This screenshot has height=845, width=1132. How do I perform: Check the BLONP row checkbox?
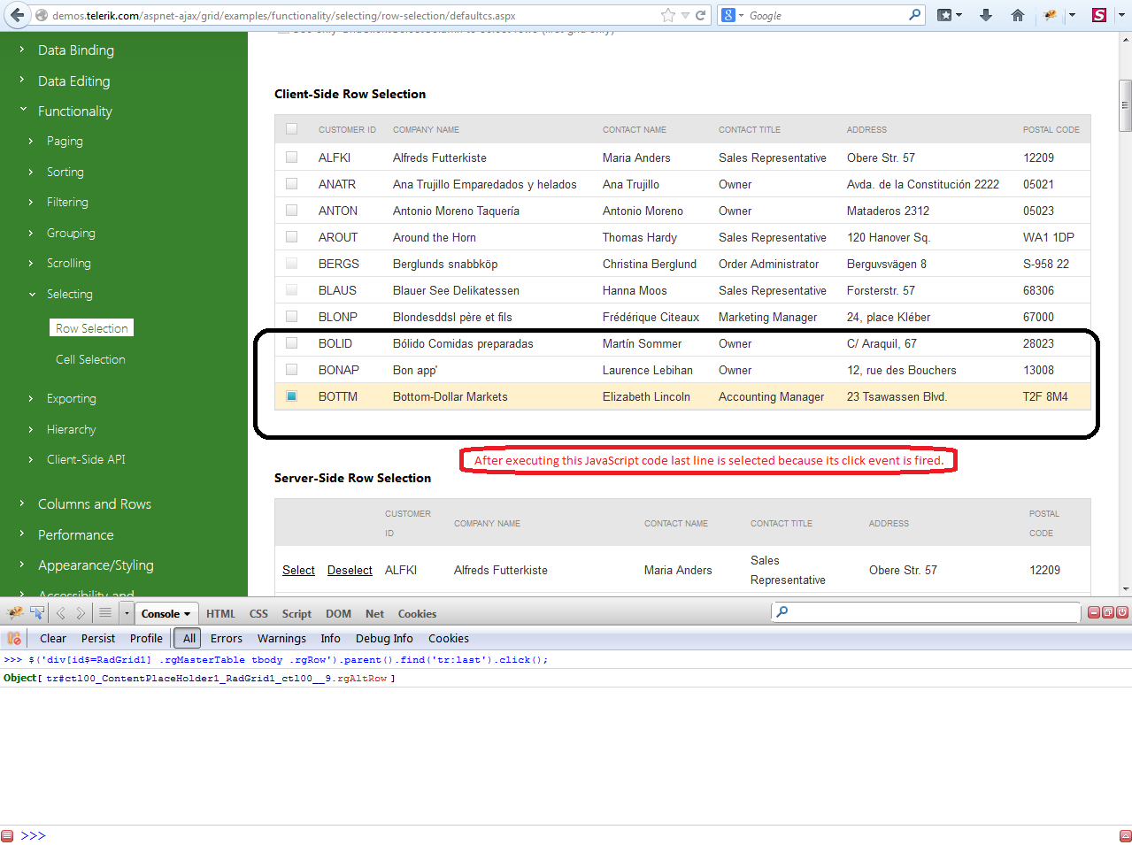pos(291,317)
